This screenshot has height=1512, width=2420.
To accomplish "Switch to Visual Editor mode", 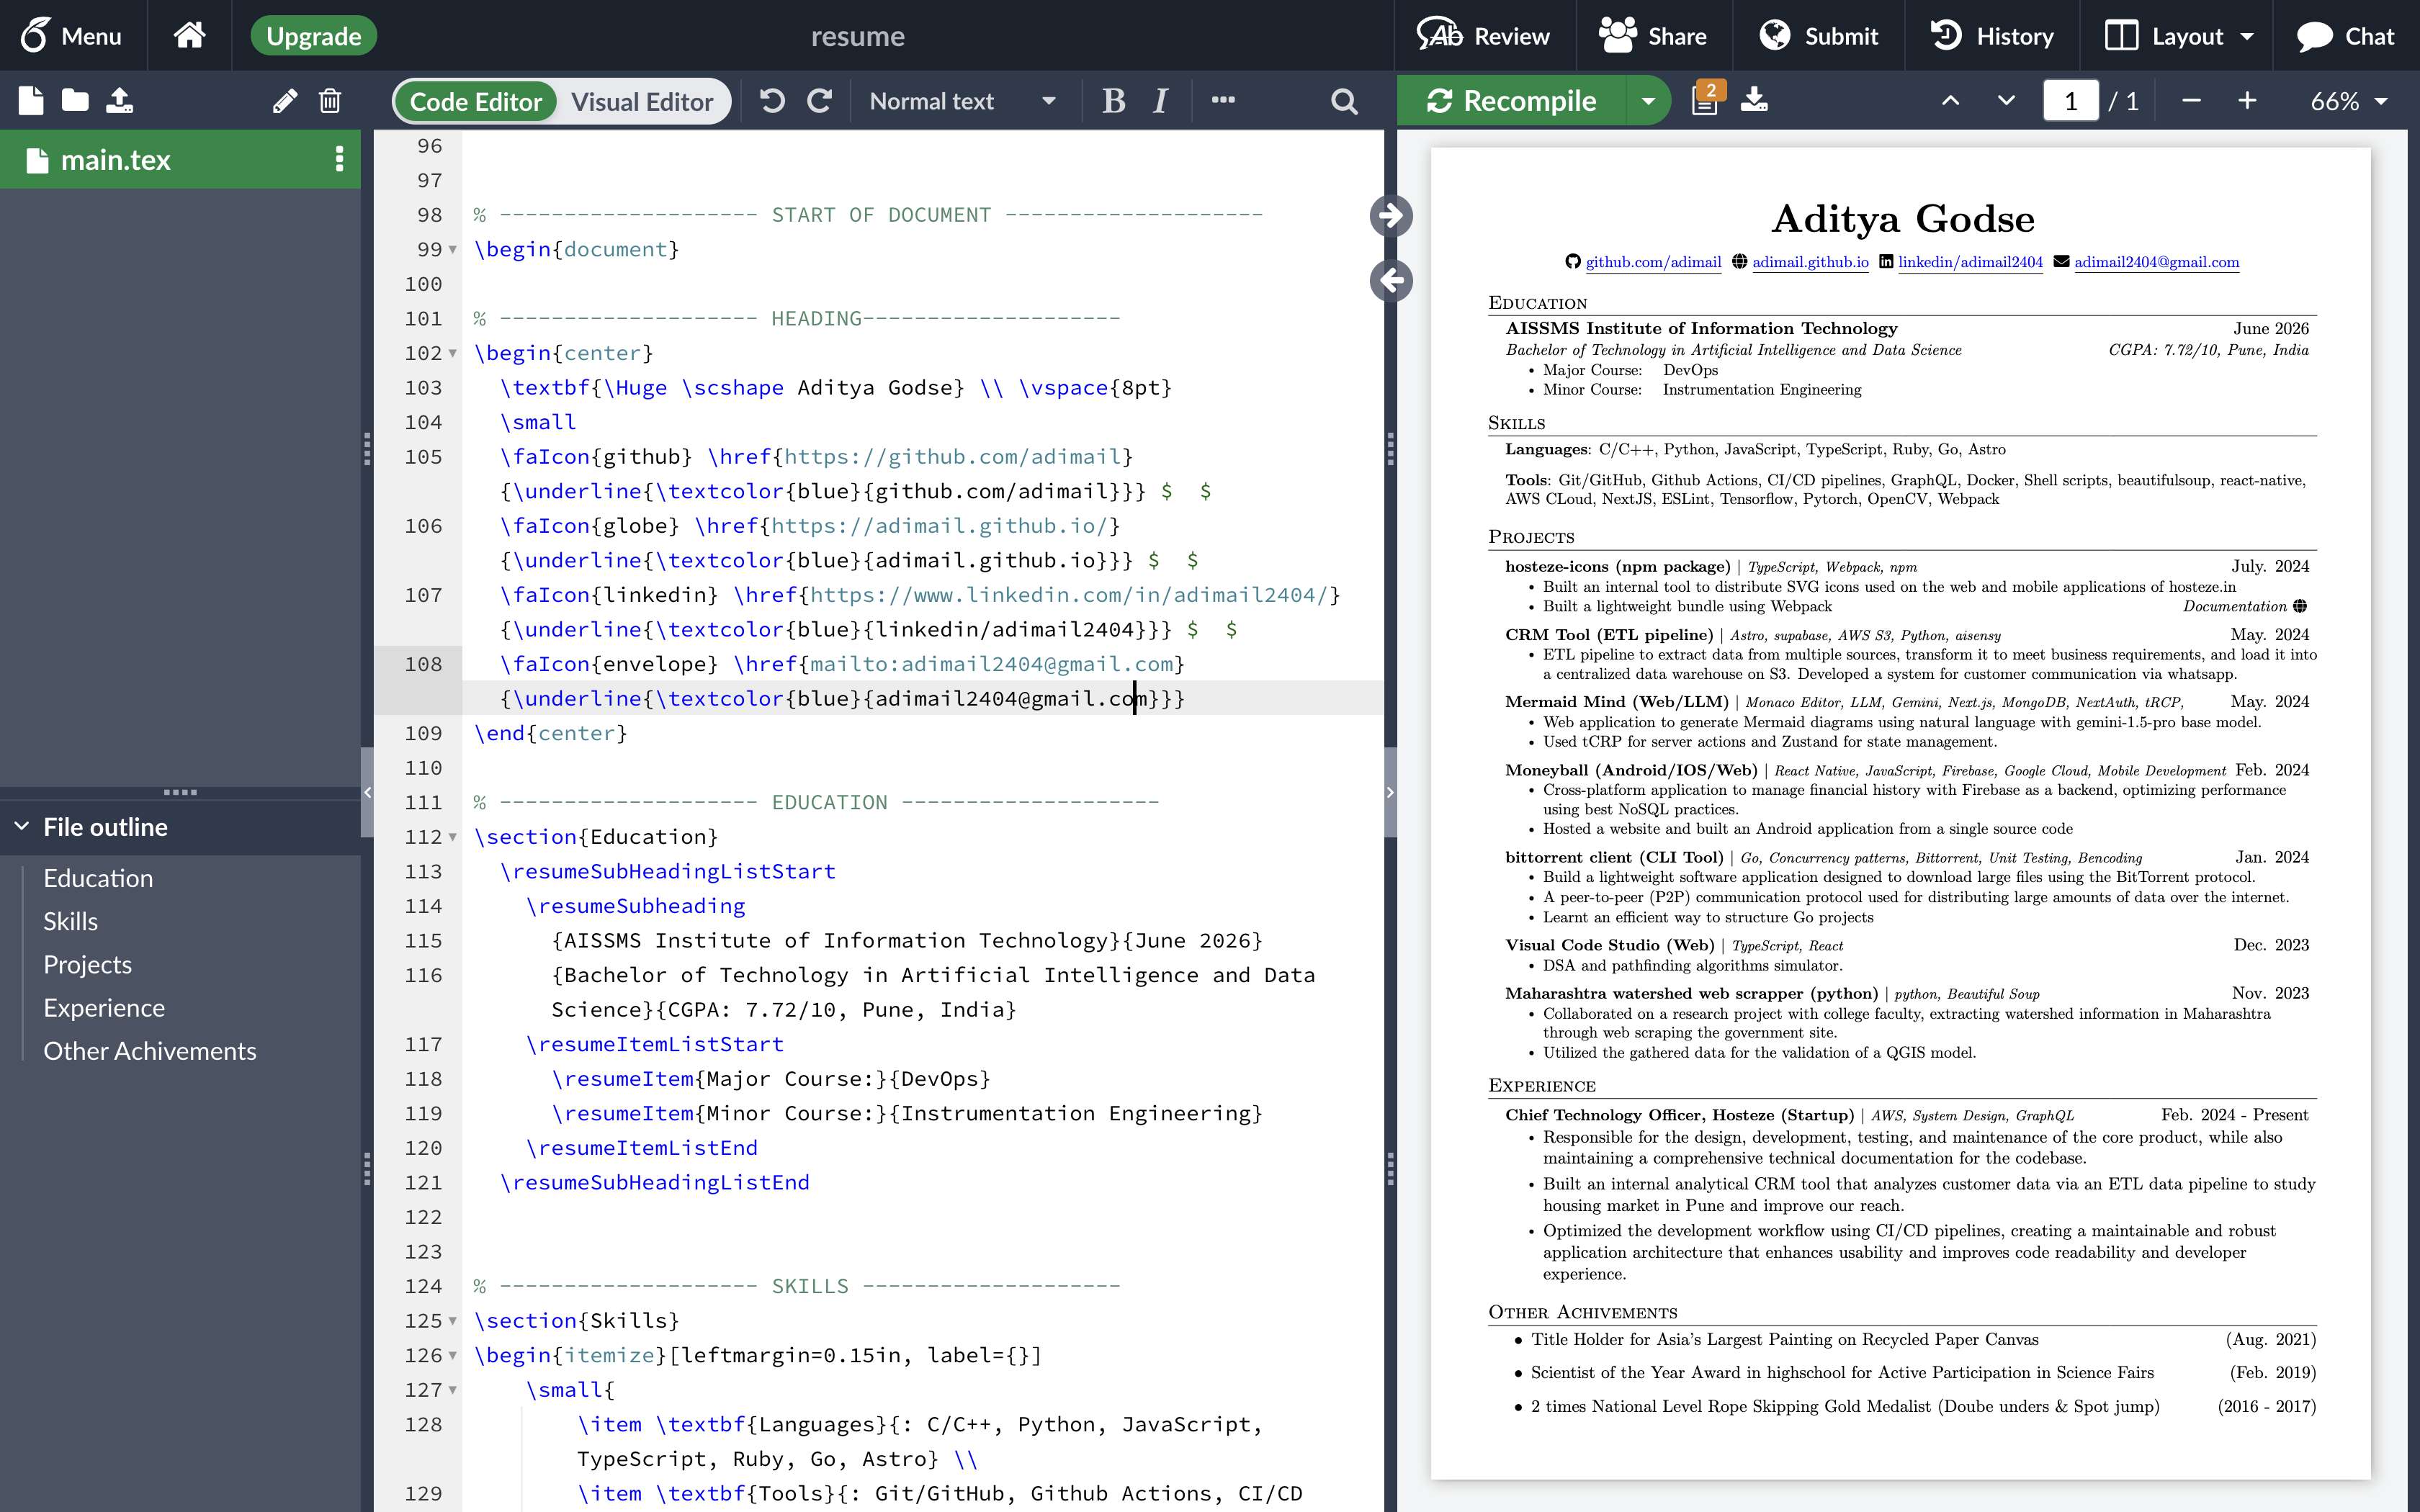I will coord(642,101).
